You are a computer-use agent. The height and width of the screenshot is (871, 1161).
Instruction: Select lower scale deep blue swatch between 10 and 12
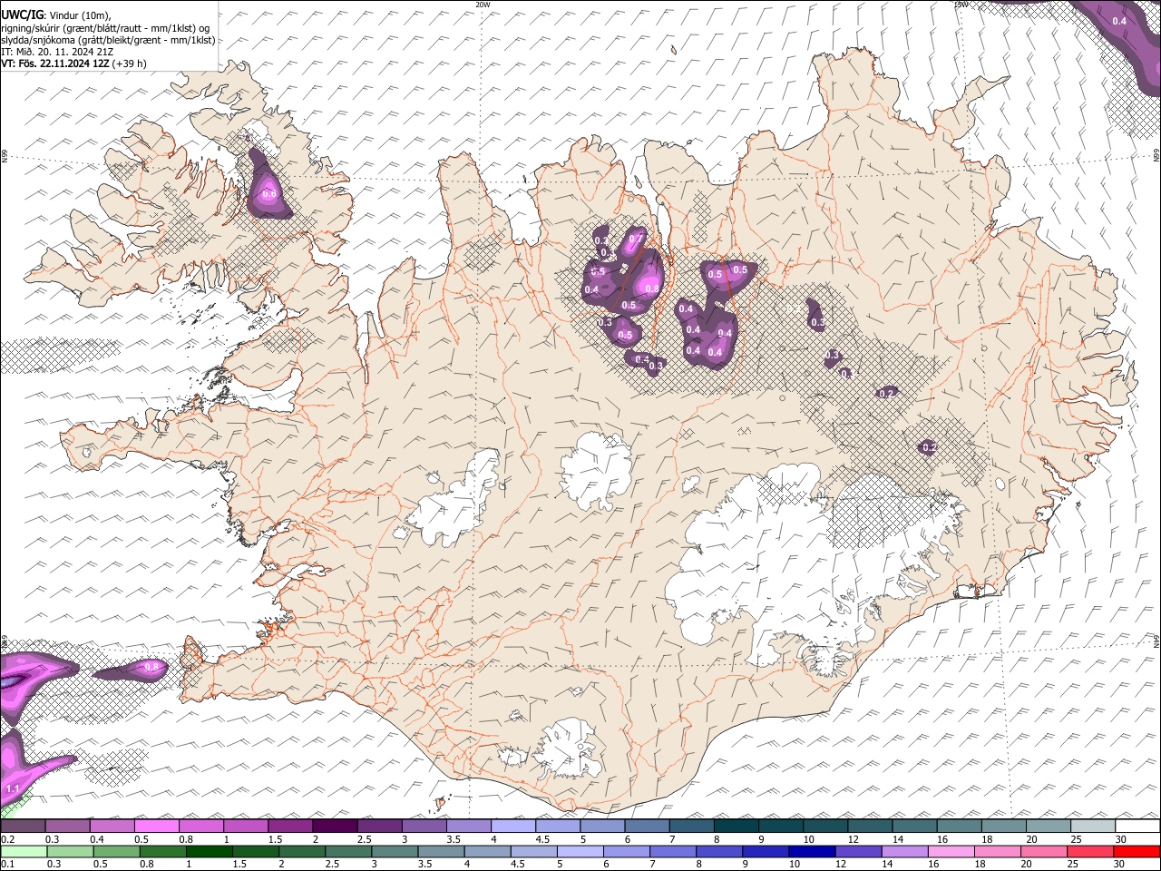(x=813, y=851)
